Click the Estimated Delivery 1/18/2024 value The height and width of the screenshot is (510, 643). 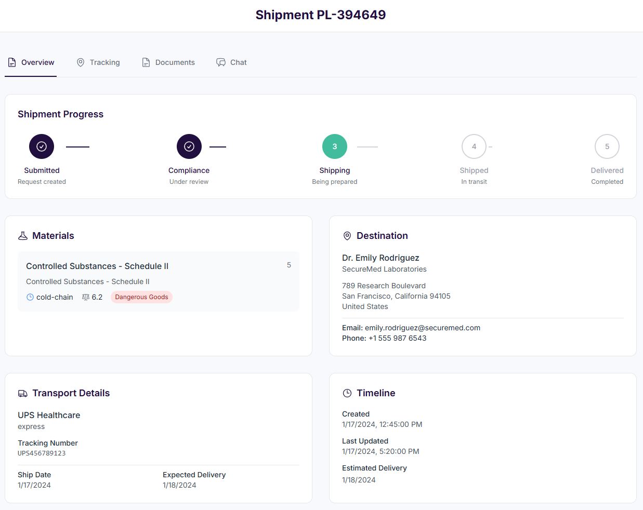coord(359,480)
